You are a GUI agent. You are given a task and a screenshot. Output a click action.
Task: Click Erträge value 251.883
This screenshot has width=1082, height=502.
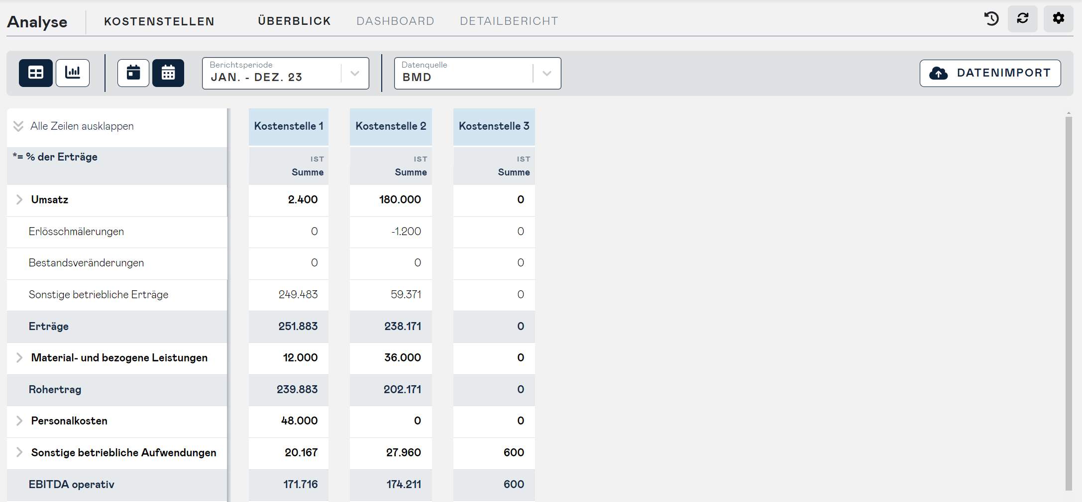298,327
